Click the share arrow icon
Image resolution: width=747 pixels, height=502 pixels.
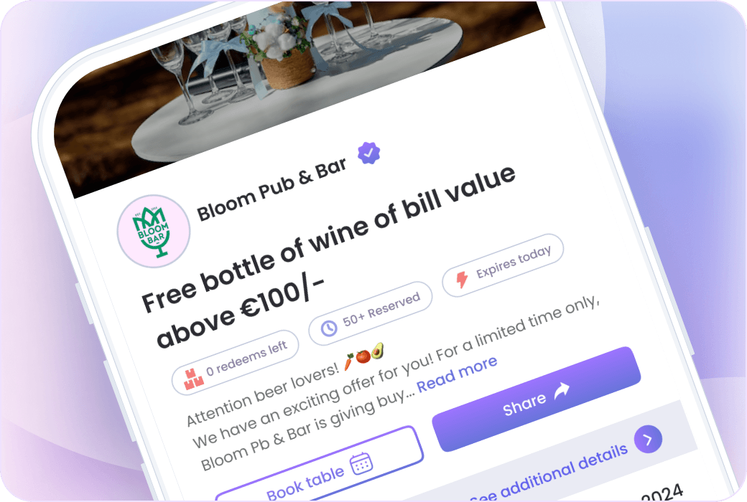[562, 391]
